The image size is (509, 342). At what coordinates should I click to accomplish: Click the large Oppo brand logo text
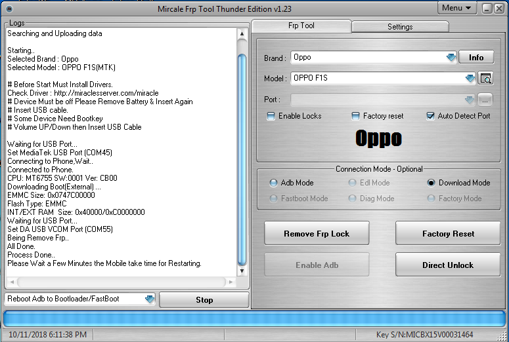click(378, 138)
